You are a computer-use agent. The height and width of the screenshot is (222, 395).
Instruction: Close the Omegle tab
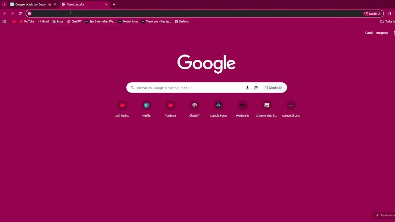(55, 4)
